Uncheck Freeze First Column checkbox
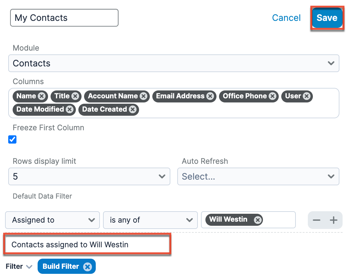This screenshot has width=347, height=277. (x=12, y=139)
